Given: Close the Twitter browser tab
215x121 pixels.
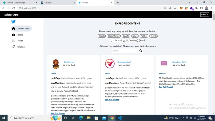Looking at the screenshot, I should point(112,3).
